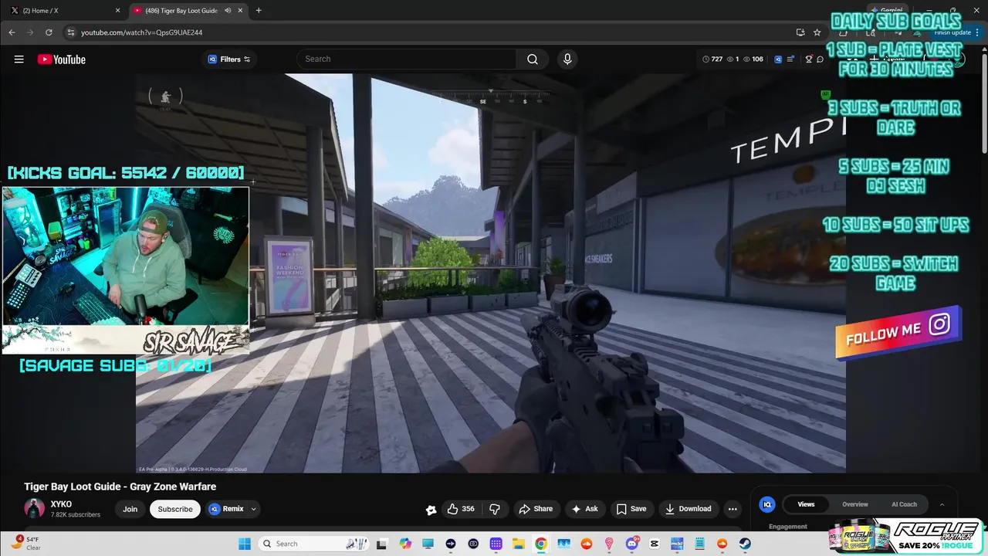Viewport: 988px width, 556px height.
Task: Collapse the vidIQ stats panel chevron
Action: 942,504
